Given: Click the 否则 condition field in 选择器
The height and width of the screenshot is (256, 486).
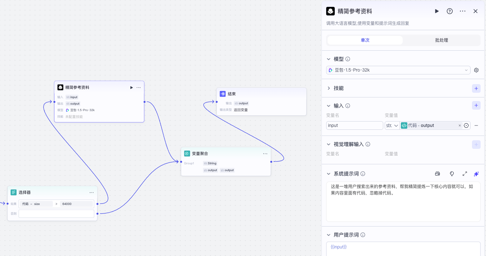Looking at the screenshot, I should (x=56, y=213).
